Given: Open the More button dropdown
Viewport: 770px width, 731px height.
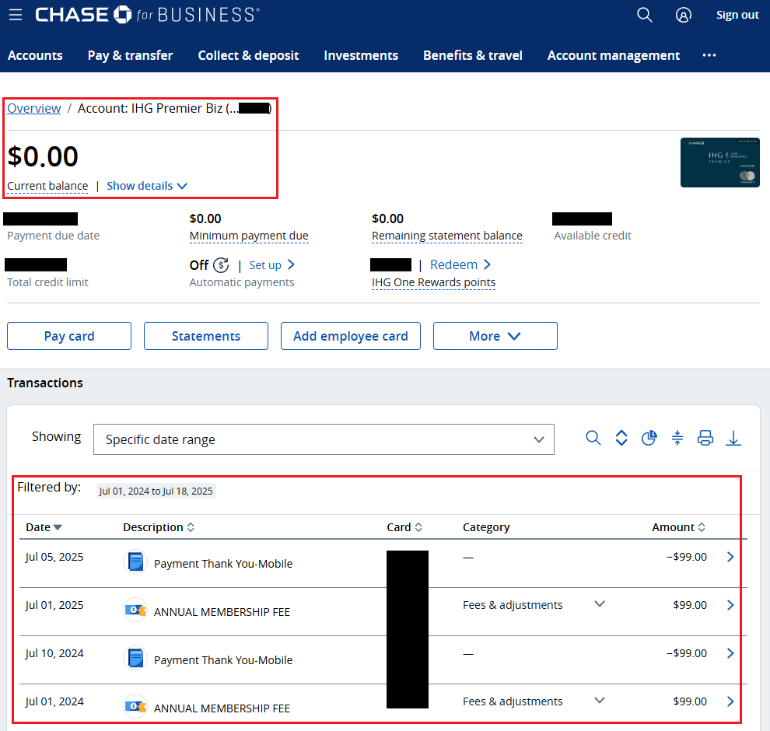Looking at the screenshot, I should click(x=495, y=336).
